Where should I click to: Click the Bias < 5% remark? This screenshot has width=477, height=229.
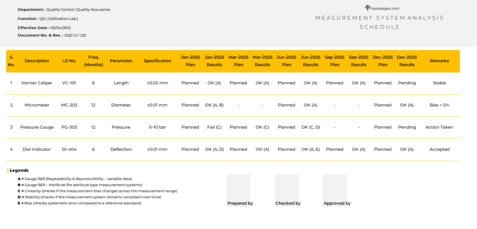(439, 105)
